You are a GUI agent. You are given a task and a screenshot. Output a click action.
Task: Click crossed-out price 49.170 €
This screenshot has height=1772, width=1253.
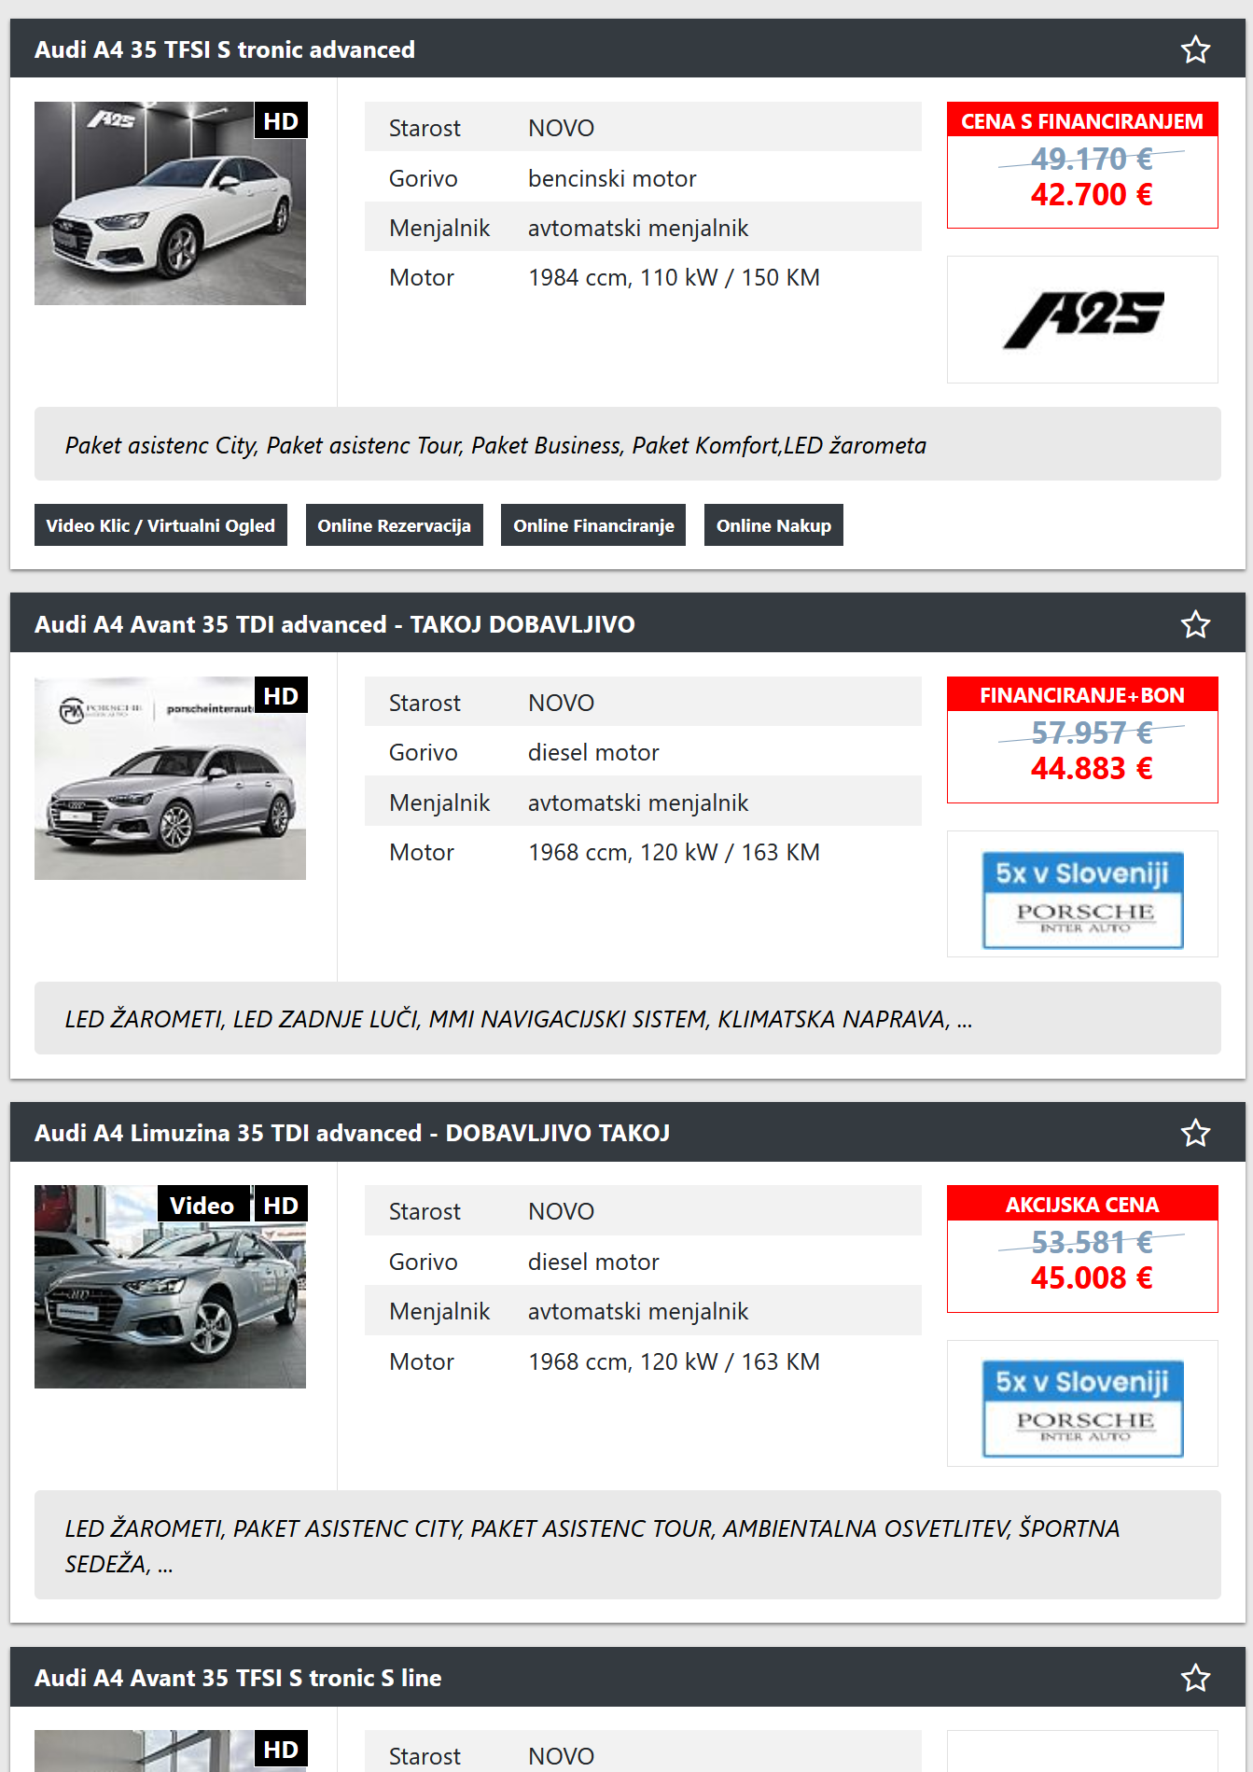click(1092, 160)
